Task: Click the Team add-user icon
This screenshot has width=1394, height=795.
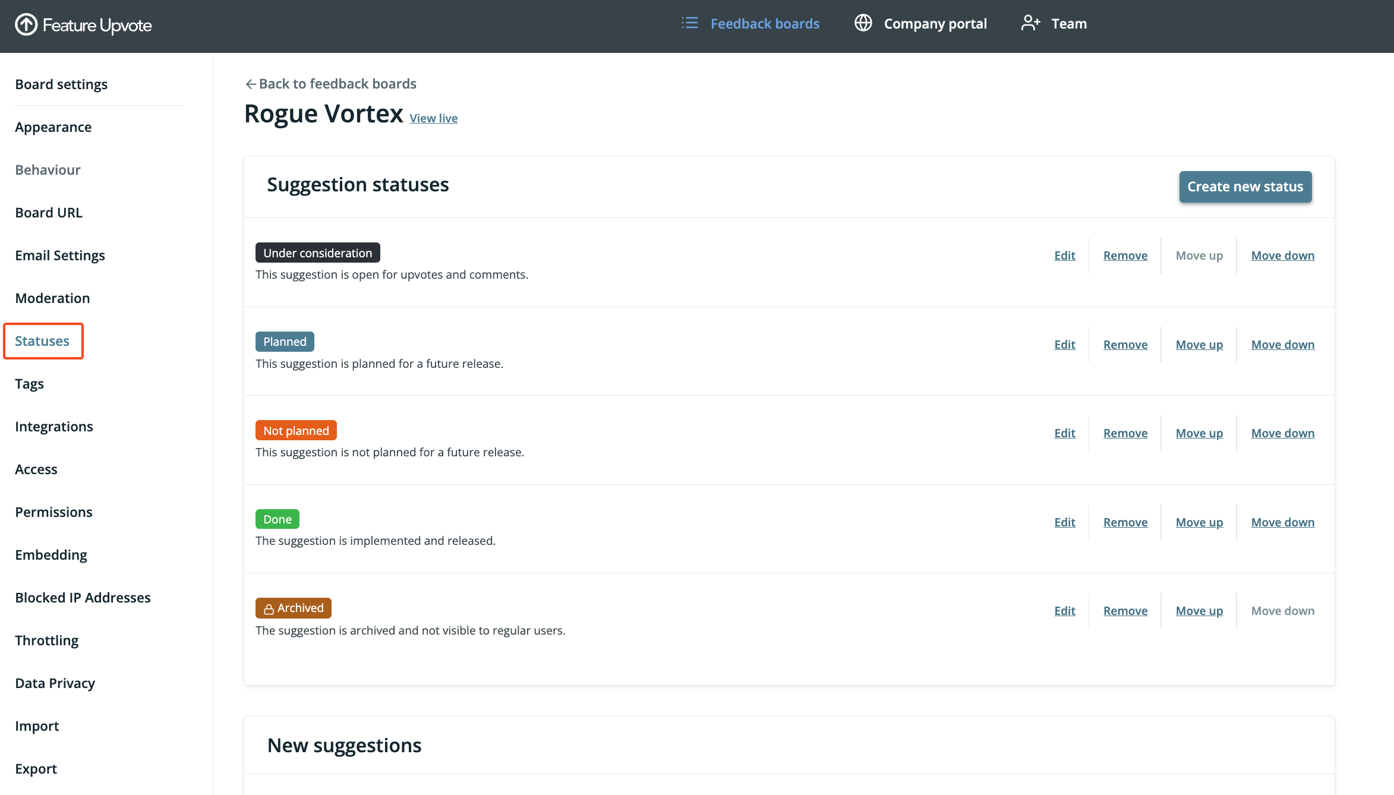Action: pyautogui.click(x=1030, y=23)
